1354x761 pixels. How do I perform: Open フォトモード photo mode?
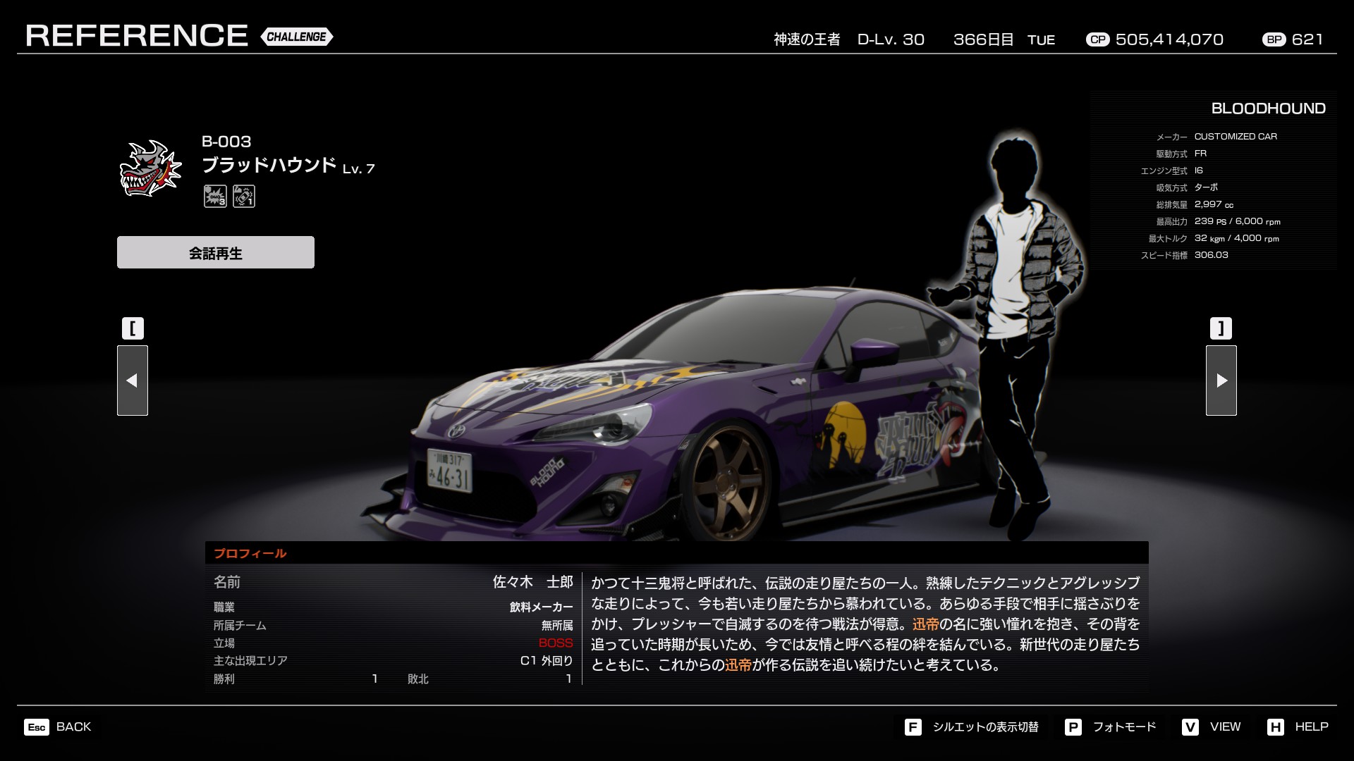pos(1111,726)
